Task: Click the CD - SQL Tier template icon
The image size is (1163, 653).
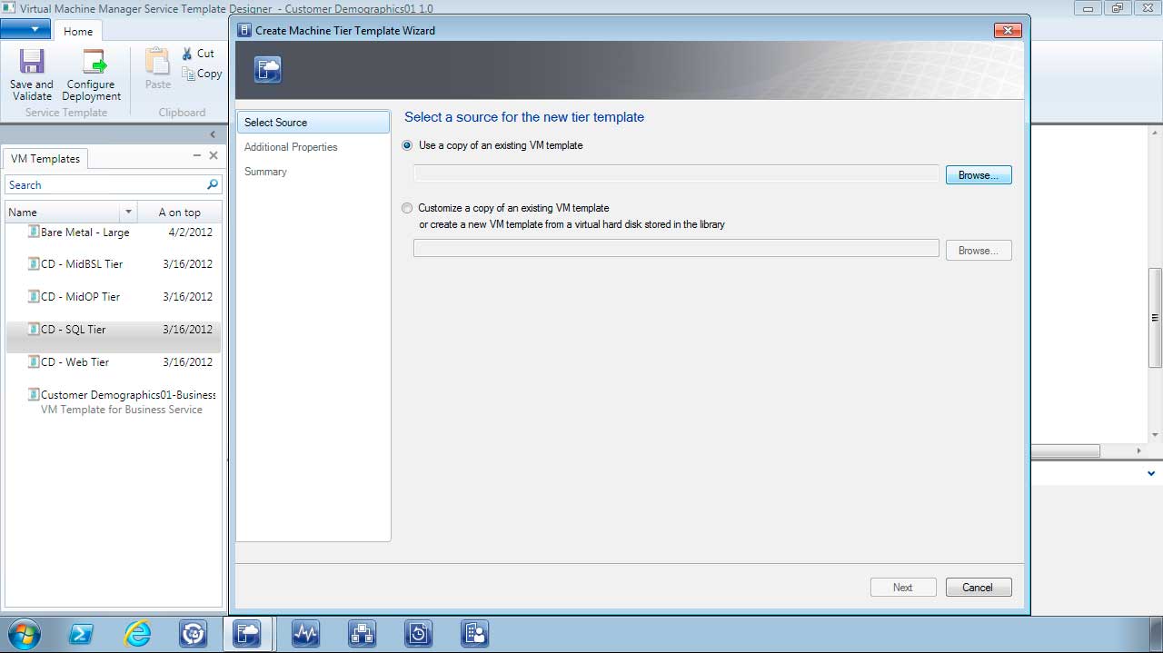Action: click(34, 329)
